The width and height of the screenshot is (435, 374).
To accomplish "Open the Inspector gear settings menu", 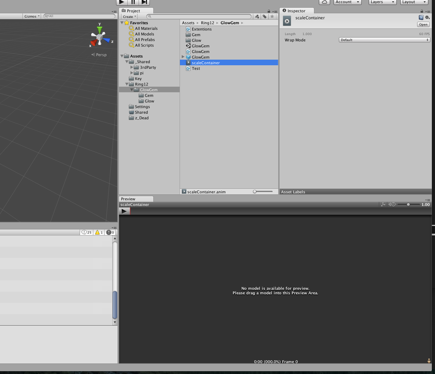I will 427,18.
